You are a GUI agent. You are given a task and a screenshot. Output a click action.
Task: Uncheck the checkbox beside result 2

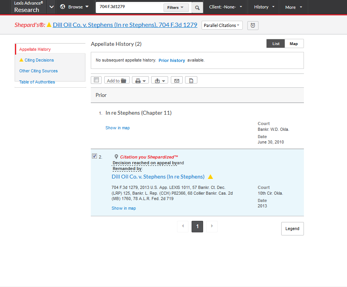point(94,156)
